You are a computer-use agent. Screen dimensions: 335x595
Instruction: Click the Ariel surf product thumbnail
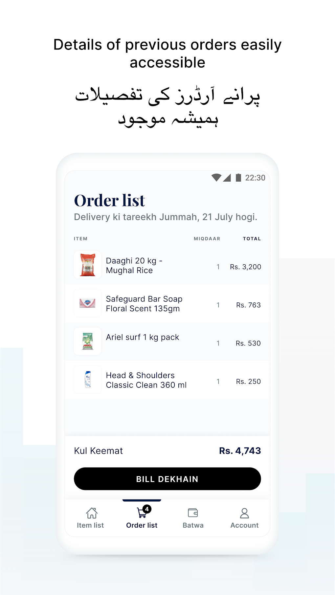click(87, 342)
